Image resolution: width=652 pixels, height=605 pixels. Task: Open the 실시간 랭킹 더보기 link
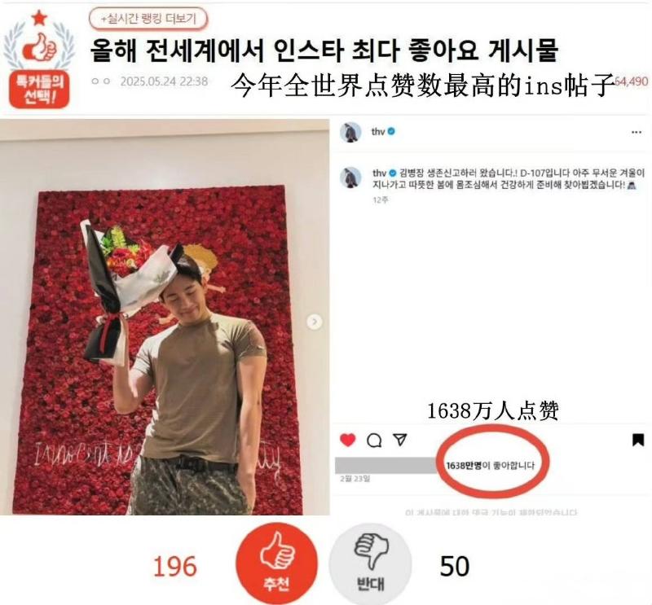tap(148, 19)
